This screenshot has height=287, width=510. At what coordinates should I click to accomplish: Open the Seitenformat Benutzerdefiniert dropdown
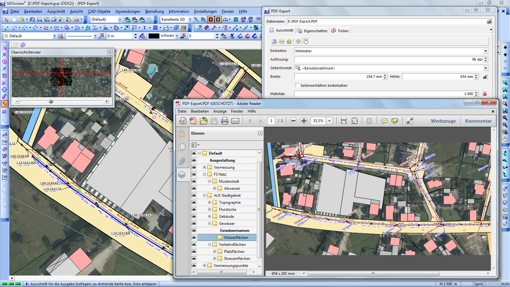coord(485,68)
